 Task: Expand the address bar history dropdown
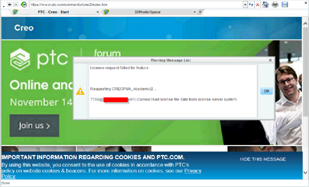245,4
